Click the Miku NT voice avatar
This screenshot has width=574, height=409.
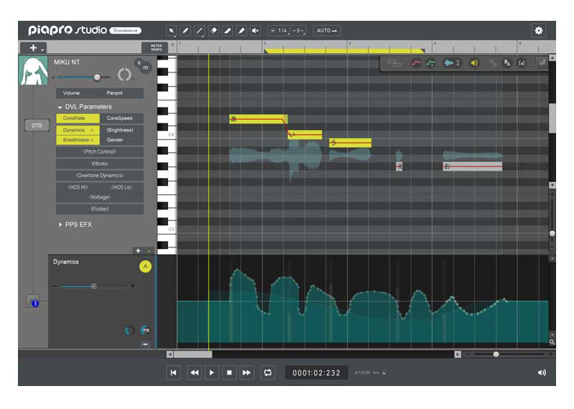pos(33,70)
